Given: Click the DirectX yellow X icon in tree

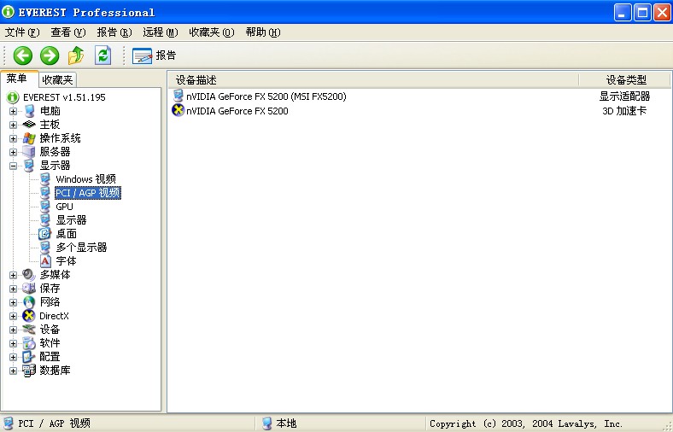Looking at the screenshot, I should (x=29, y=316).
